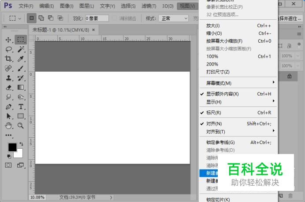Choose Zoom Out (缩小) menu item
The image size is (305, 202).
click(238, 33)
